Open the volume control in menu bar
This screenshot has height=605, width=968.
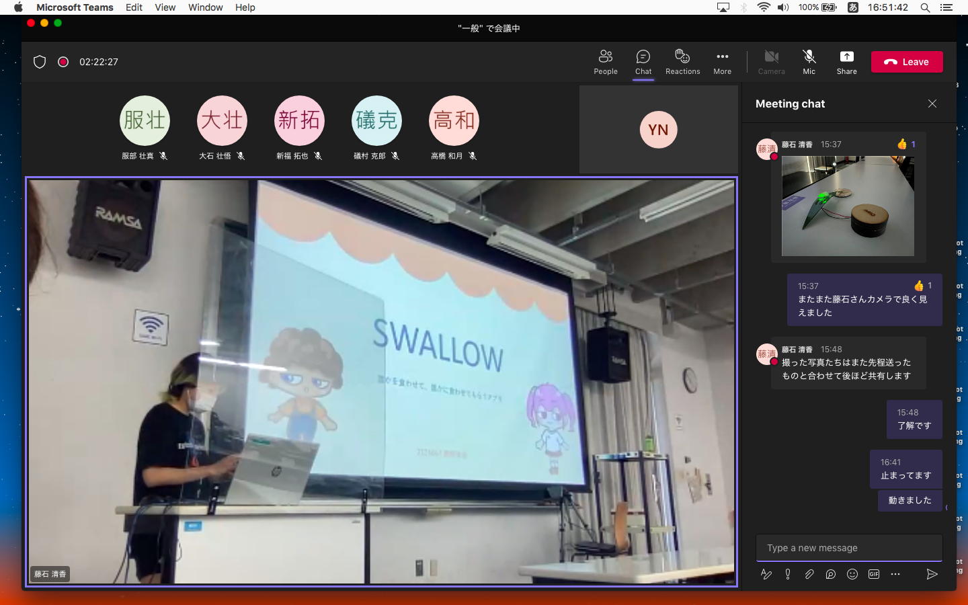click(x=783, y=7)
